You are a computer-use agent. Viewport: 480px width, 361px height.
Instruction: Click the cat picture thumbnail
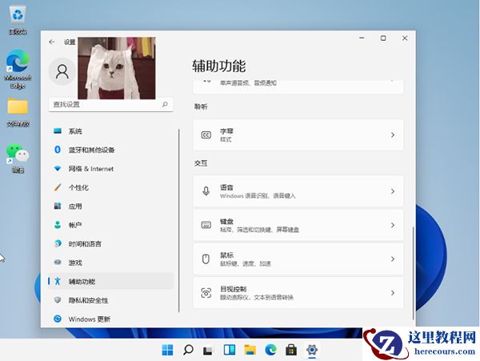click(x=116, y=68)
